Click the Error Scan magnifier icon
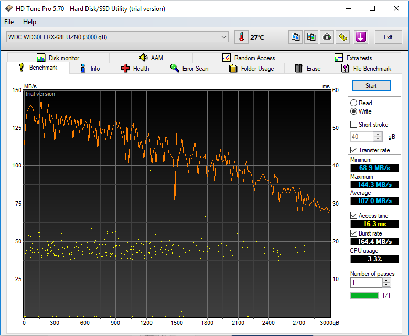The width and height of the screenshot is (409, 336). [x=175, y=68]
